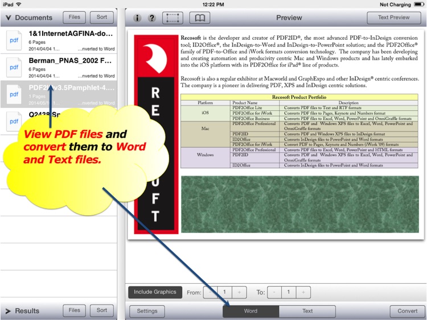Increase the From page number
This screenshot has height=320, width=427.
click(239, 292)
